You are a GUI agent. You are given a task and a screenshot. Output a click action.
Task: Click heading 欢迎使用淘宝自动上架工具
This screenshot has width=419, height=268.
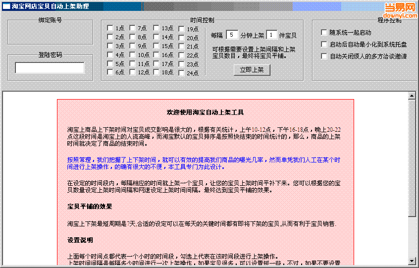205,112
